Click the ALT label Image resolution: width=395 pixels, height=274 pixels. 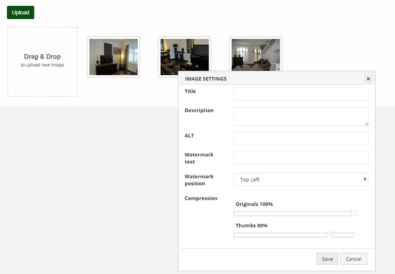pos(189,136)
